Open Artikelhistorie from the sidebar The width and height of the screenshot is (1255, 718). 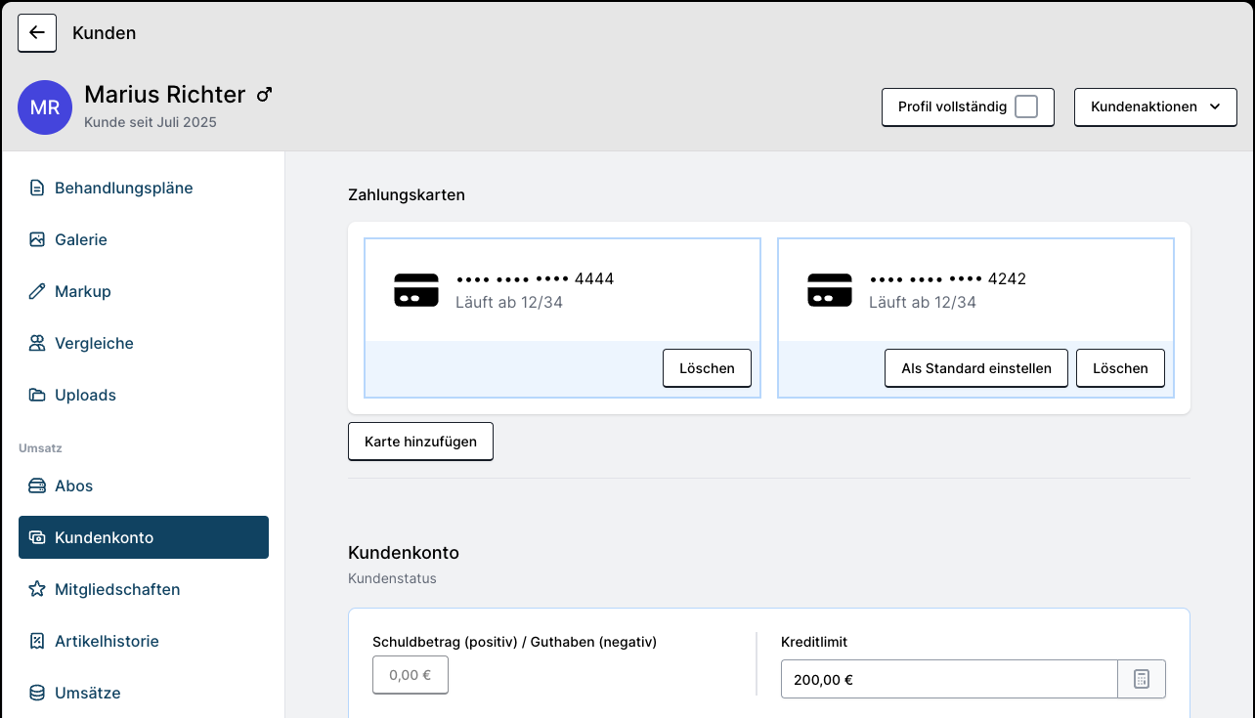click(x=107, y=641)
